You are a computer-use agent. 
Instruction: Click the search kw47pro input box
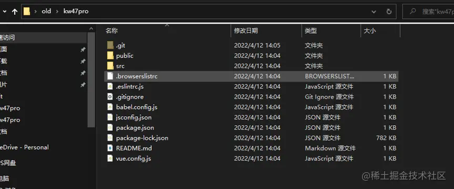click(428, 12)
